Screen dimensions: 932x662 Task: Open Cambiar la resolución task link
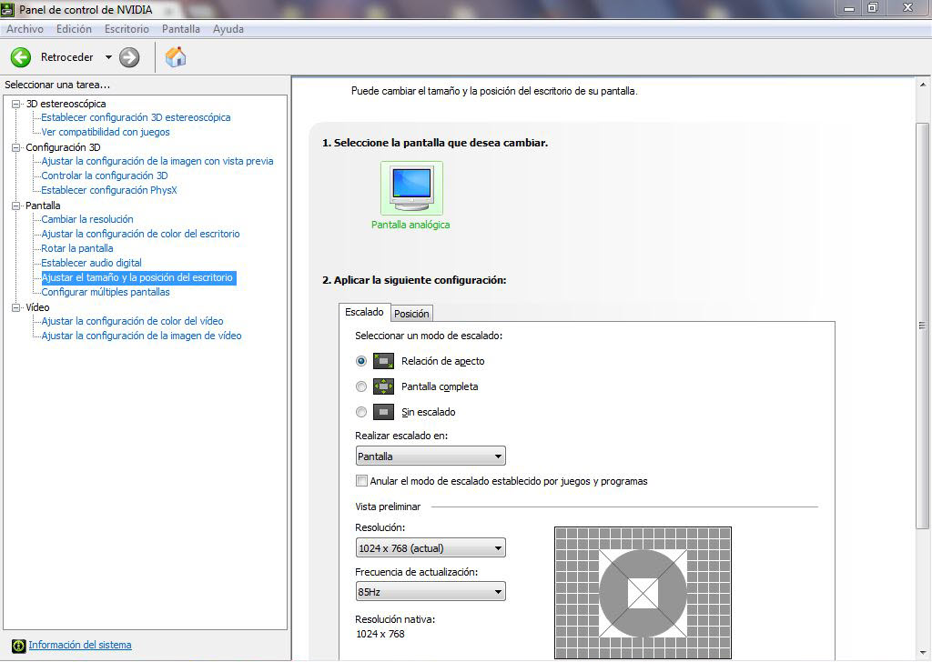[87, 219]
